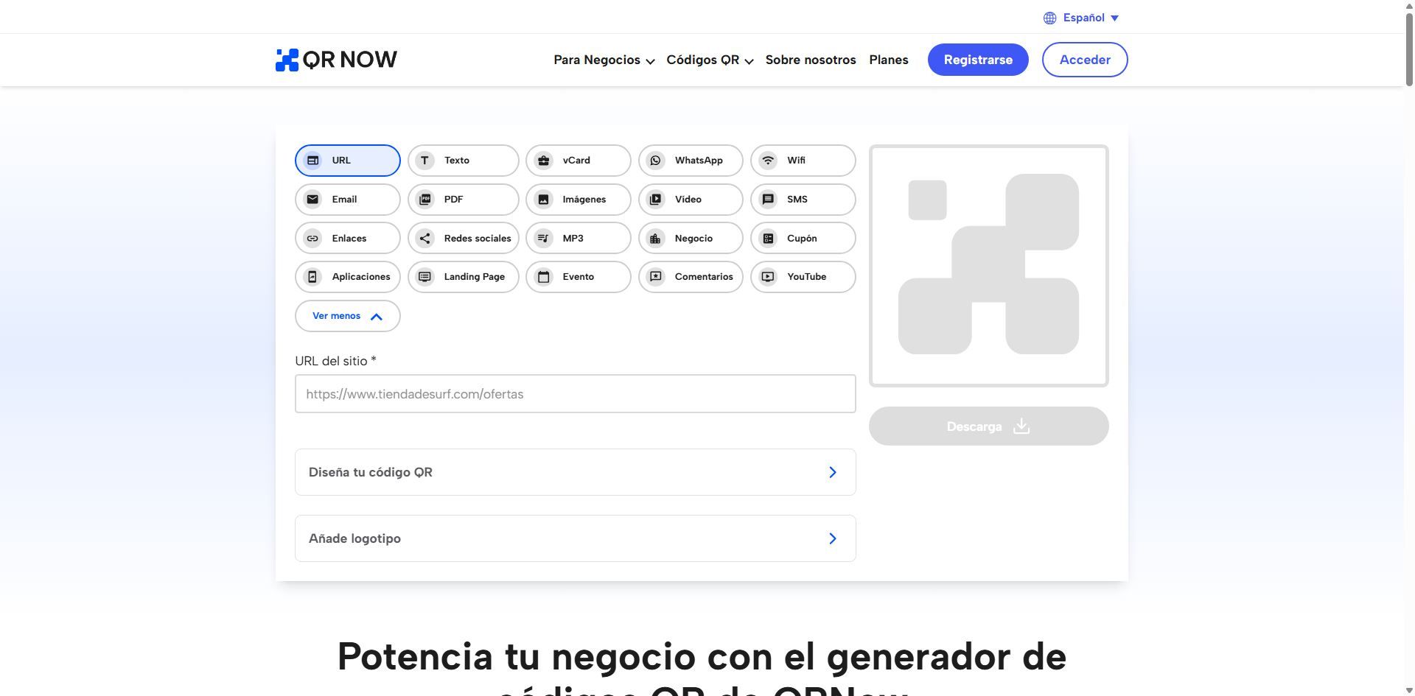Select the Landing Page option
1415x696 pixels.
click(464, 277)
